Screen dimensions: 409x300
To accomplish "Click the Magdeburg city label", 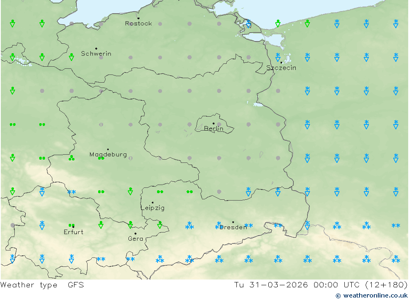I will (108, 154).
